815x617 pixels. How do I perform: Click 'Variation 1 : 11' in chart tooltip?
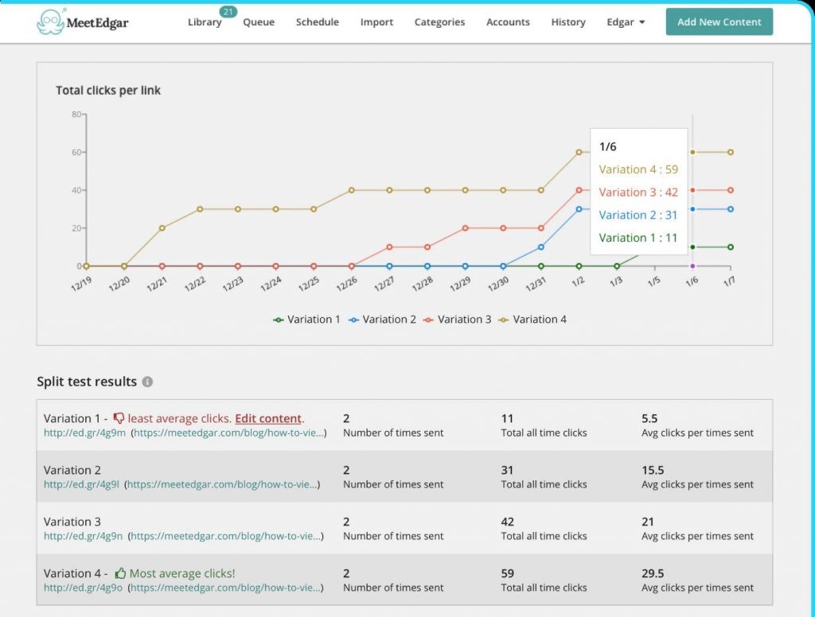[638, 238]
